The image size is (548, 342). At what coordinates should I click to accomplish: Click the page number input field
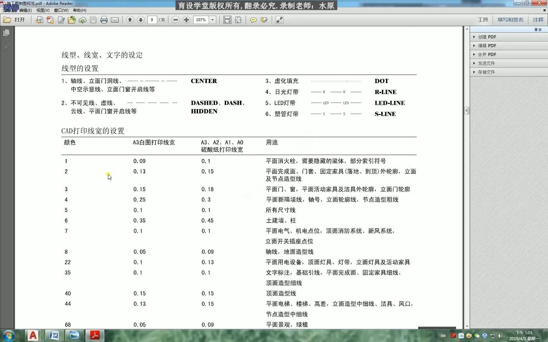click(x=152, y=20)
